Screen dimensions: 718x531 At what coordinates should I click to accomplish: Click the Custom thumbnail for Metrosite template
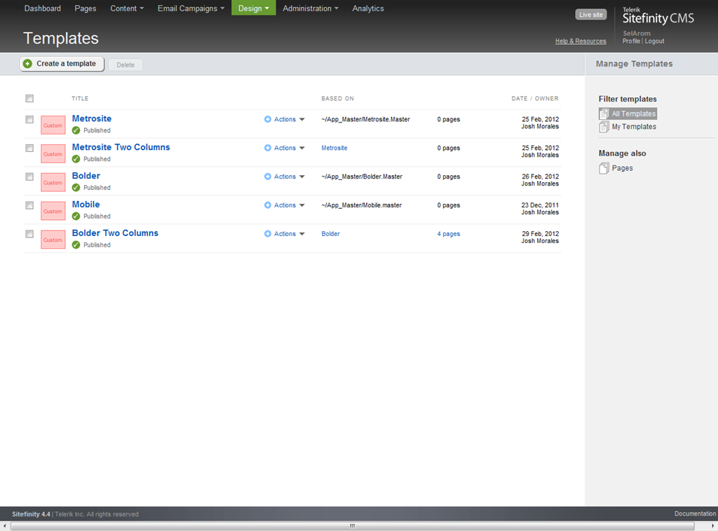pos(53,125)
